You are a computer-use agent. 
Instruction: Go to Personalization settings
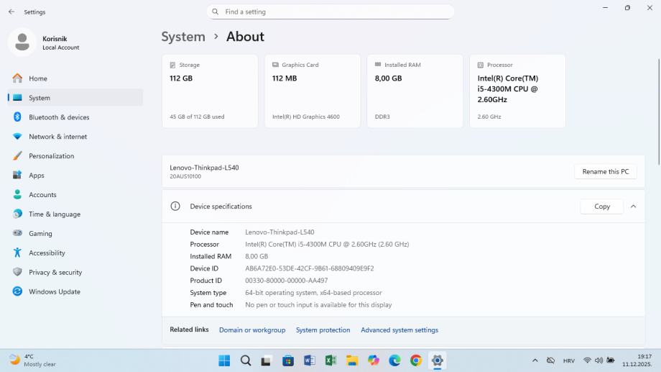[x=76, y=156]
